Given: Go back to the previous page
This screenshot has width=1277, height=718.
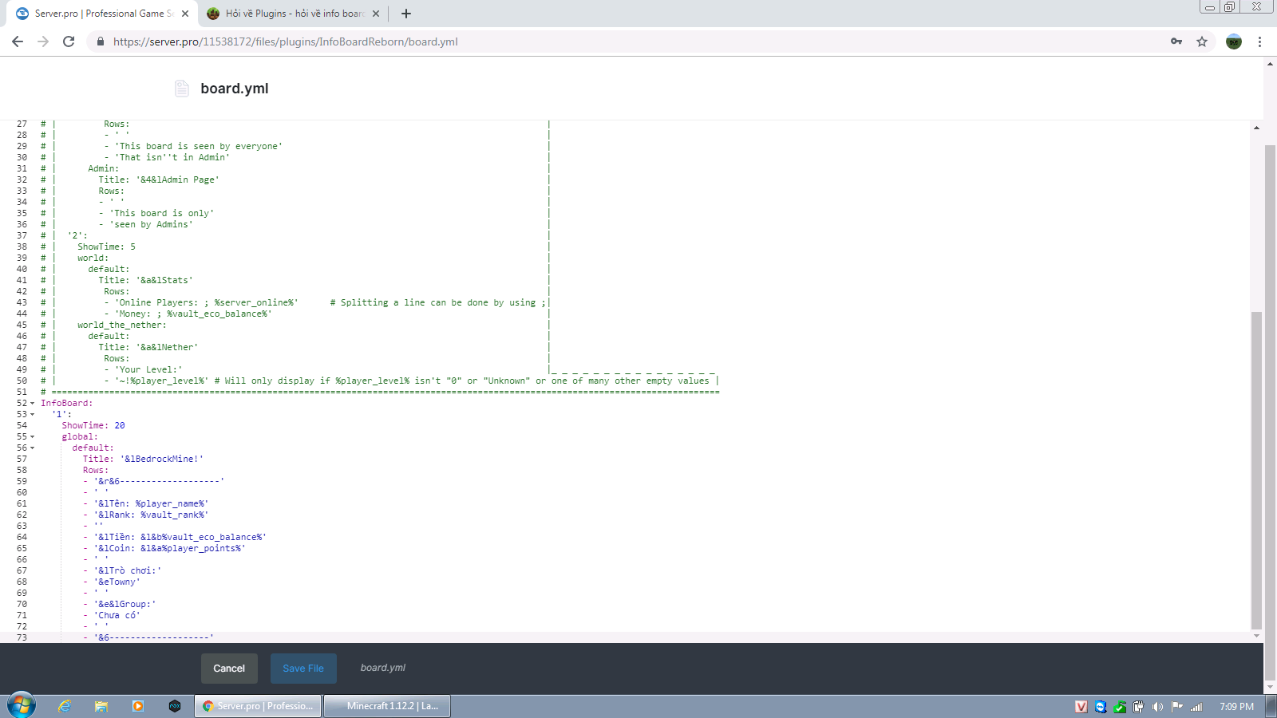Looking at the screenshot, I should (x=18, y=41).
